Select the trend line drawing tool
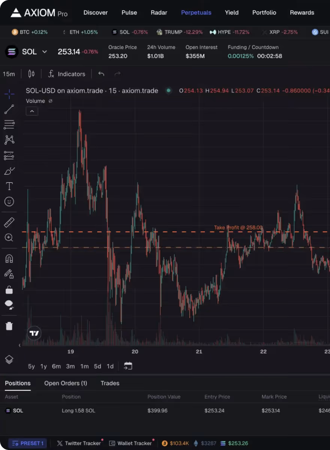The image size is (330, 450). pos(9,109)
